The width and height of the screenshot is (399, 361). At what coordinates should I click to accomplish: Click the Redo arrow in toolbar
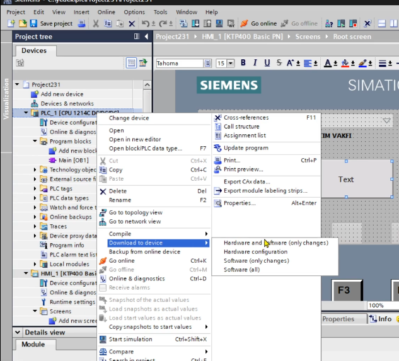(x=163, y=24)
